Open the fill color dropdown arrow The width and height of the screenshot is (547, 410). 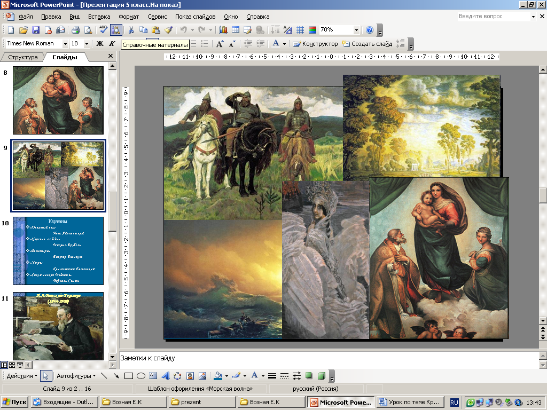point(226,376)
